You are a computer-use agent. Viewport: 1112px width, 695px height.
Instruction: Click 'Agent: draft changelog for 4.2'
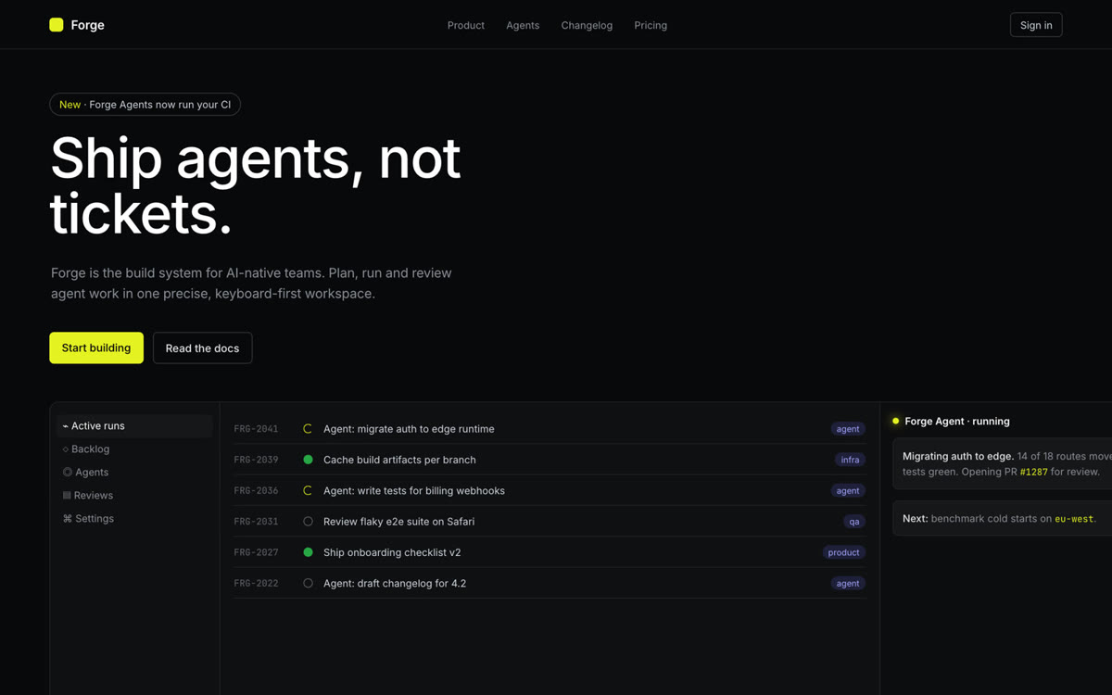point(395,583)
